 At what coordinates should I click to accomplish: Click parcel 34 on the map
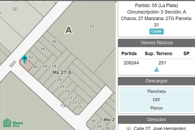tap(42, 49)
